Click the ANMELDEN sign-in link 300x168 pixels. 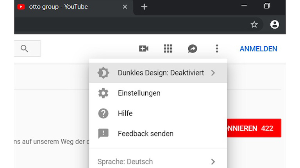click(258, 49)
